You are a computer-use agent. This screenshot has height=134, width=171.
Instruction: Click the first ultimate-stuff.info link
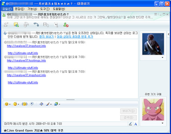[23, 53]
